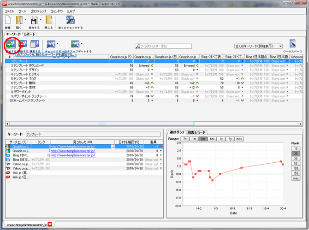The height and width of the screenshot is (230, 309).
Task: Click the 日付を確認する column header
Action: (x=129, y=142)
